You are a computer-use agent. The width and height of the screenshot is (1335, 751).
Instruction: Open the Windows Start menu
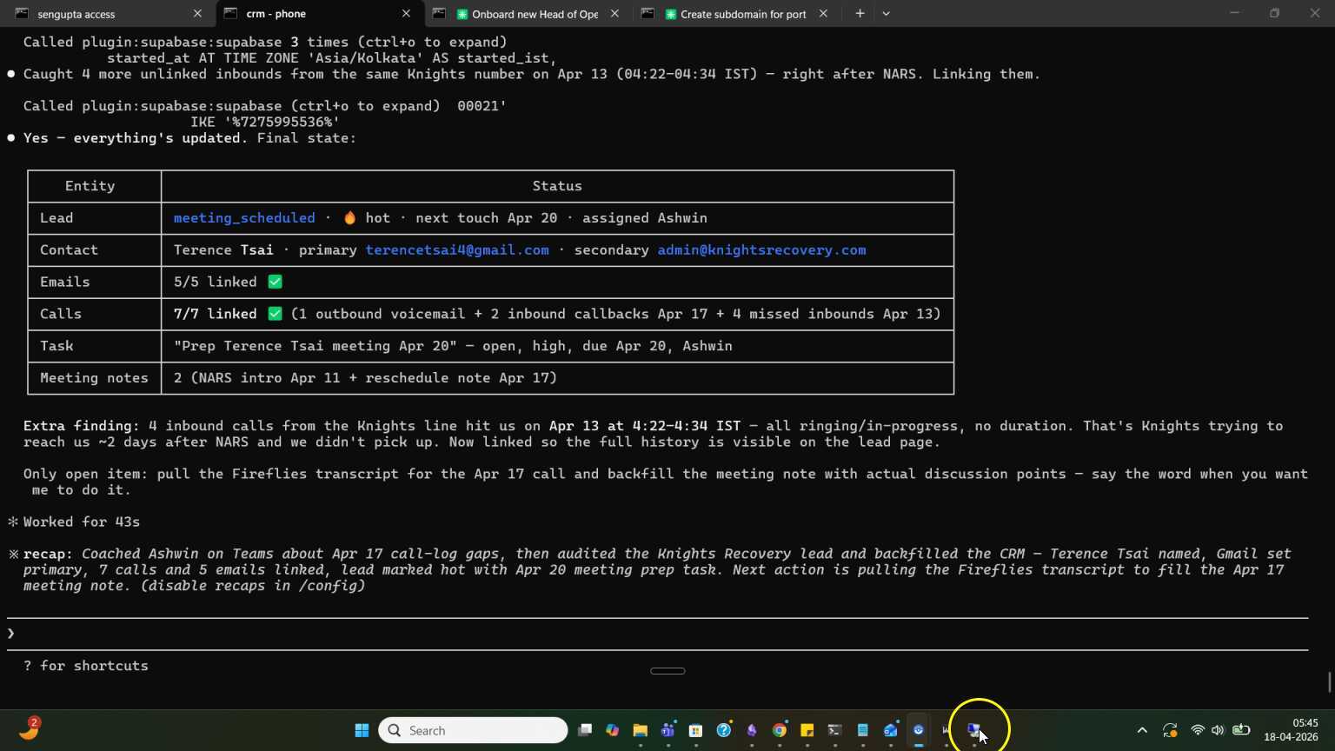tap(362, 730)
